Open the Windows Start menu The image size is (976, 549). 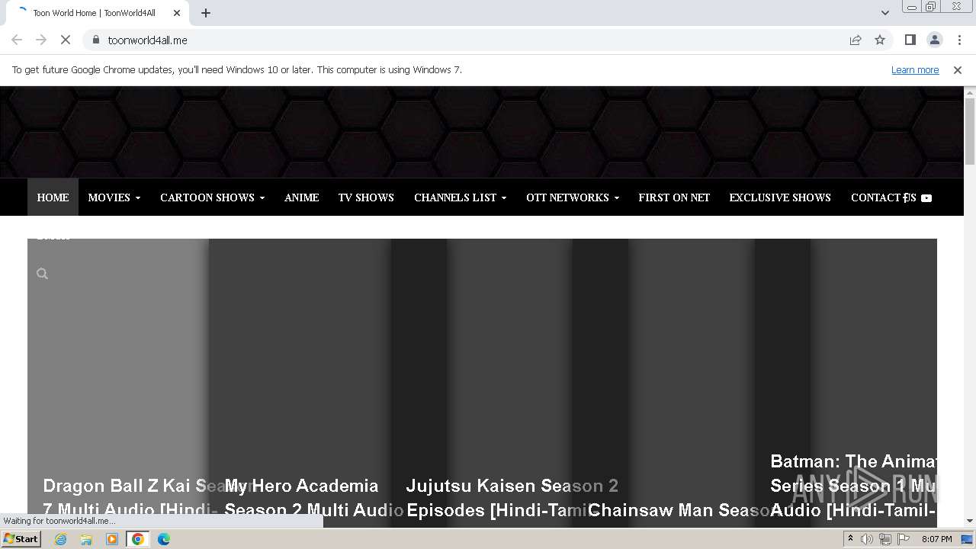(21, 539)
